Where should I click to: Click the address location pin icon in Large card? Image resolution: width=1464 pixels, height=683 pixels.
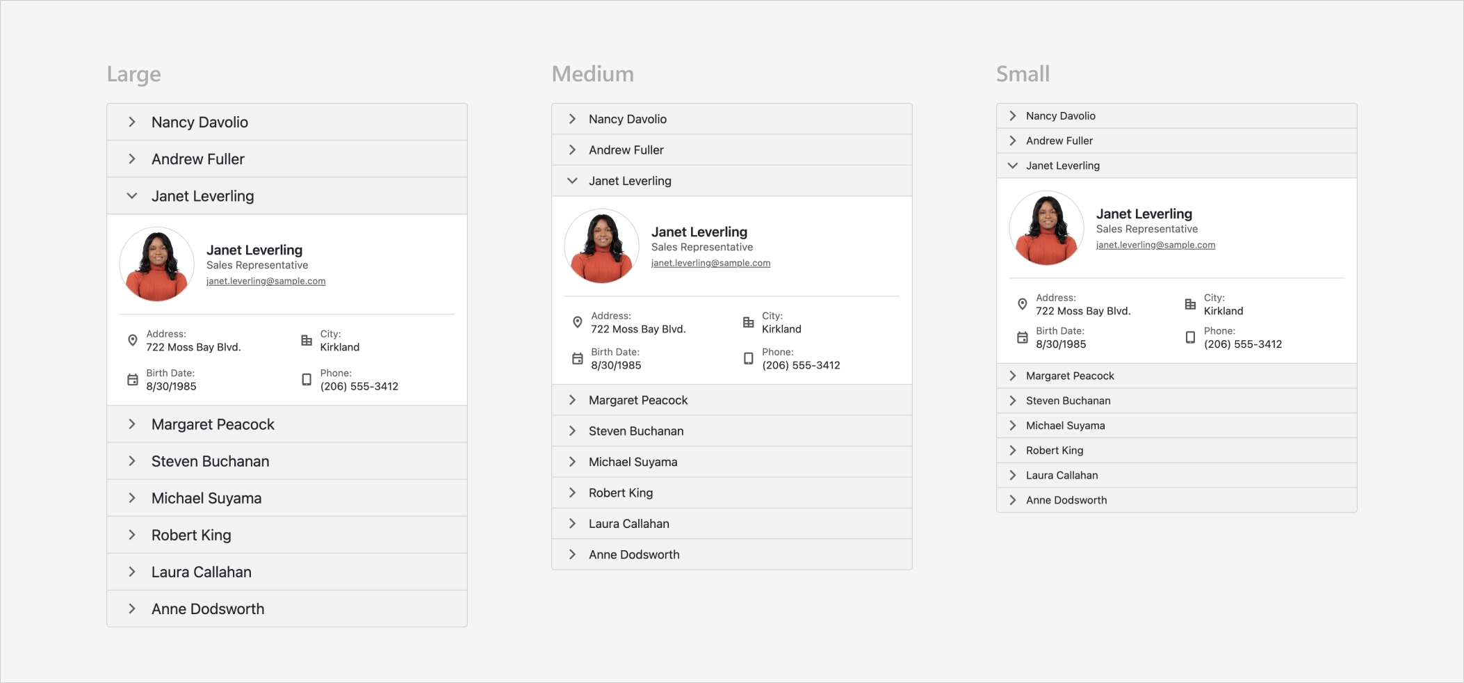tap(132, 340)
